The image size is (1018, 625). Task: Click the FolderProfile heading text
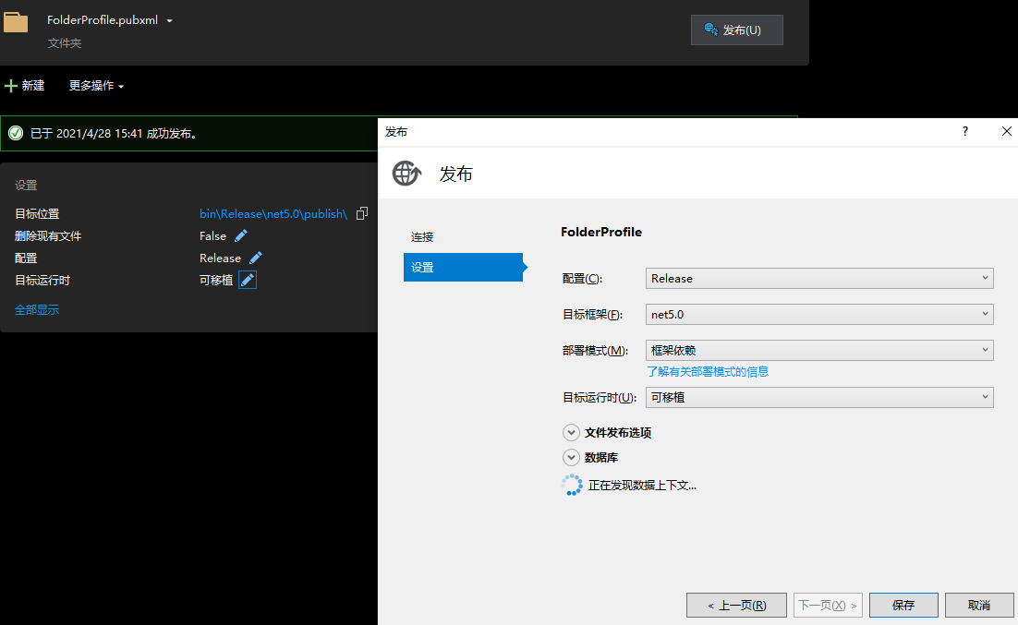601,232
